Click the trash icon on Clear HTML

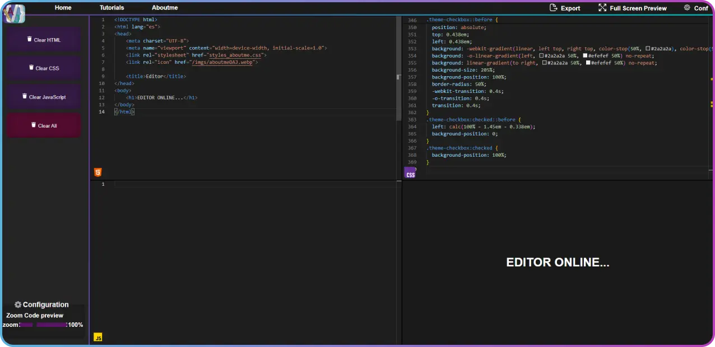(30, 39)
